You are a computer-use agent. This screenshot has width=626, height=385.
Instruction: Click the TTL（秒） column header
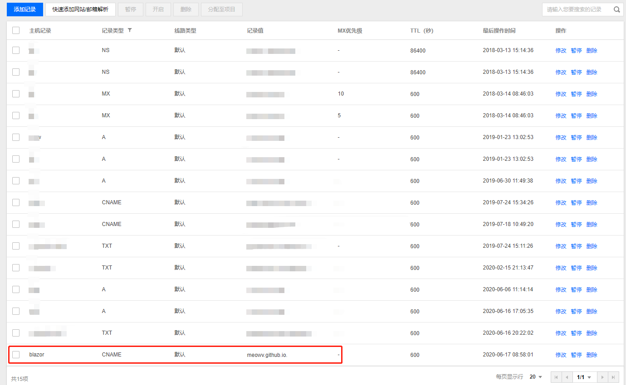tap(422, 31)
